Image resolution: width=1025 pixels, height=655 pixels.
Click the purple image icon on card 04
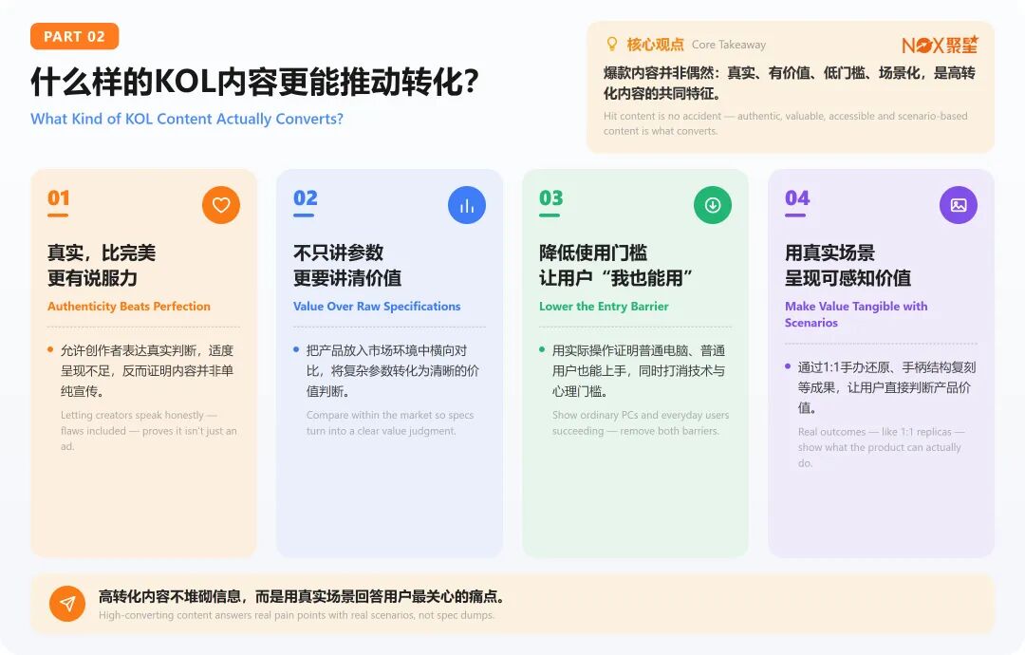[959, 205]
